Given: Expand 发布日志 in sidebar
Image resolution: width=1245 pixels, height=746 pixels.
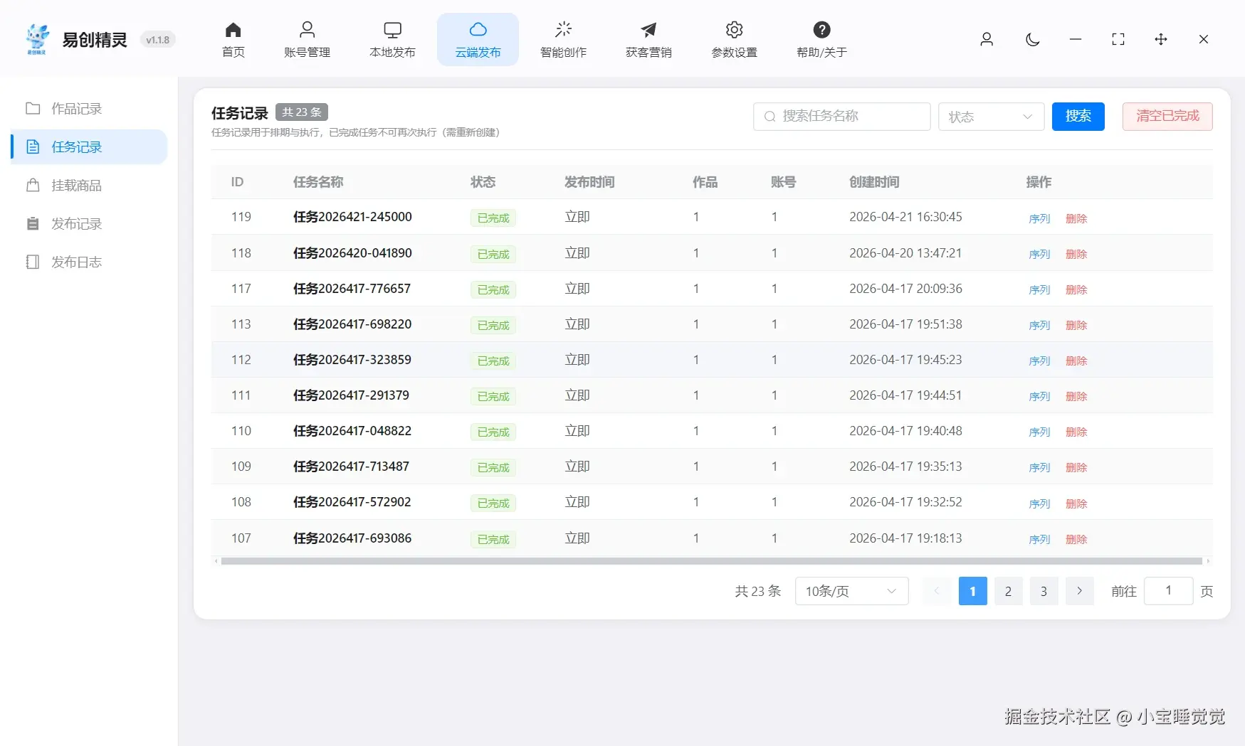Looking at the screenshot, I should (x=78, y=261).
